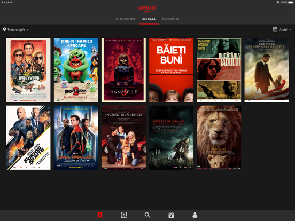The height and width of the screenshot is (221, 295).
Task: Open the Furios și Iute movie poster
Action: 28,138
